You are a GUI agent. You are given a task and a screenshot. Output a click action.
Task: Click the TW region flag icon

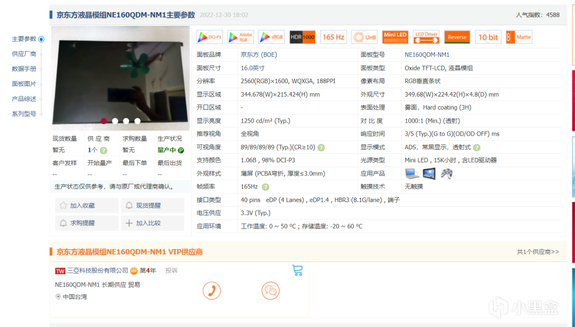click(x=60, y=271)
